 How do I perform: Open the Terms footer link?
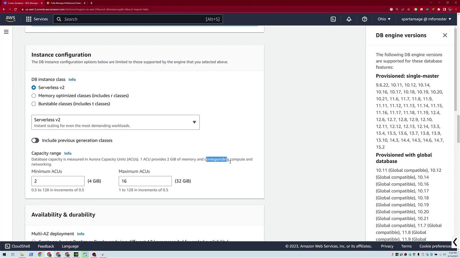pos(406,246)
